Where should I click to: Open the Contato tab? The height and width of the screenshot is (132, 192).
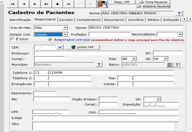66,20
